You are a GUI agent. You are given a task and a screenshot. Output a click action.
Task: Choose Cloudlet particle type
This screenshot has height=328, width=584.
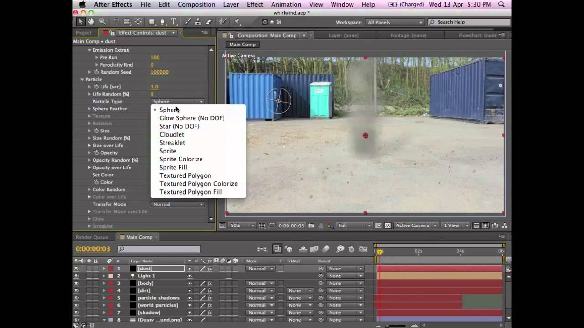click(172, 134)
